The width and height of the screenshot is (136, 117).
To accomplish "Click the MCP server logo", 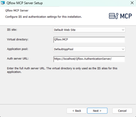I will (x=120, y=16).
